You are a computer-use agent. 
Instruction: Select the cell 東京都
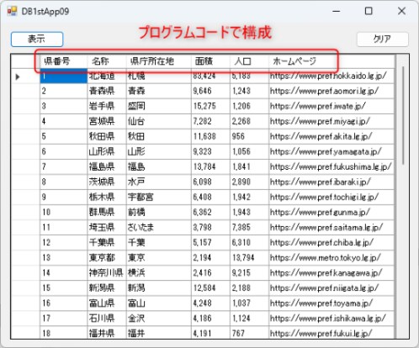107,257
